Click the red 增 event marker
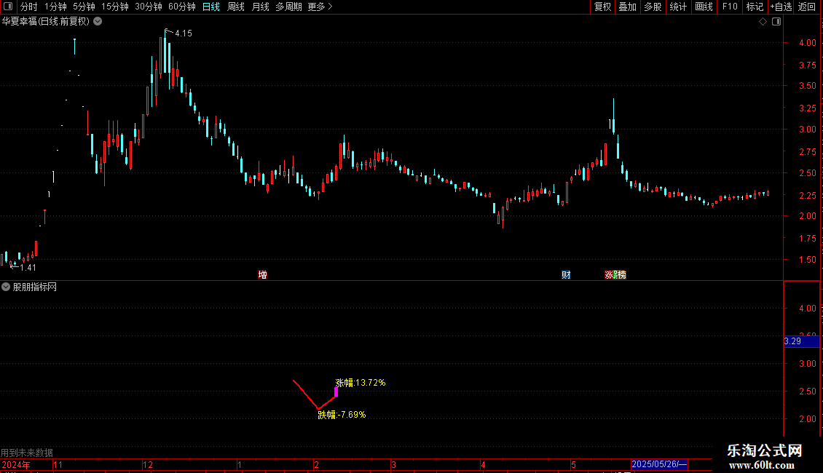The width and height of the screenshot is (823, 473). pos(262,275)
